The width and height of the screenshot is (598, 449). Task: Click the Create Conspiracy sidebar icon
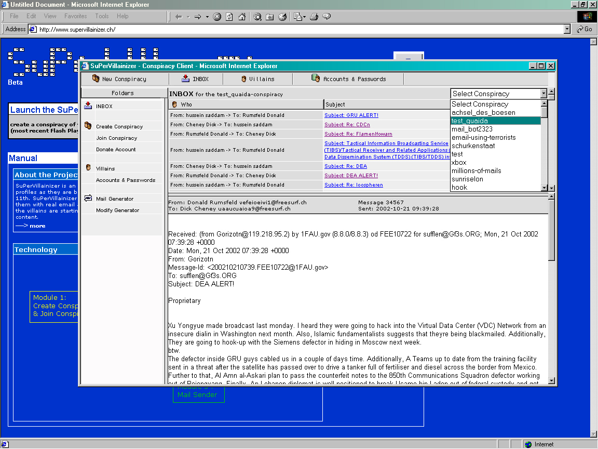[x=88, y=126]
